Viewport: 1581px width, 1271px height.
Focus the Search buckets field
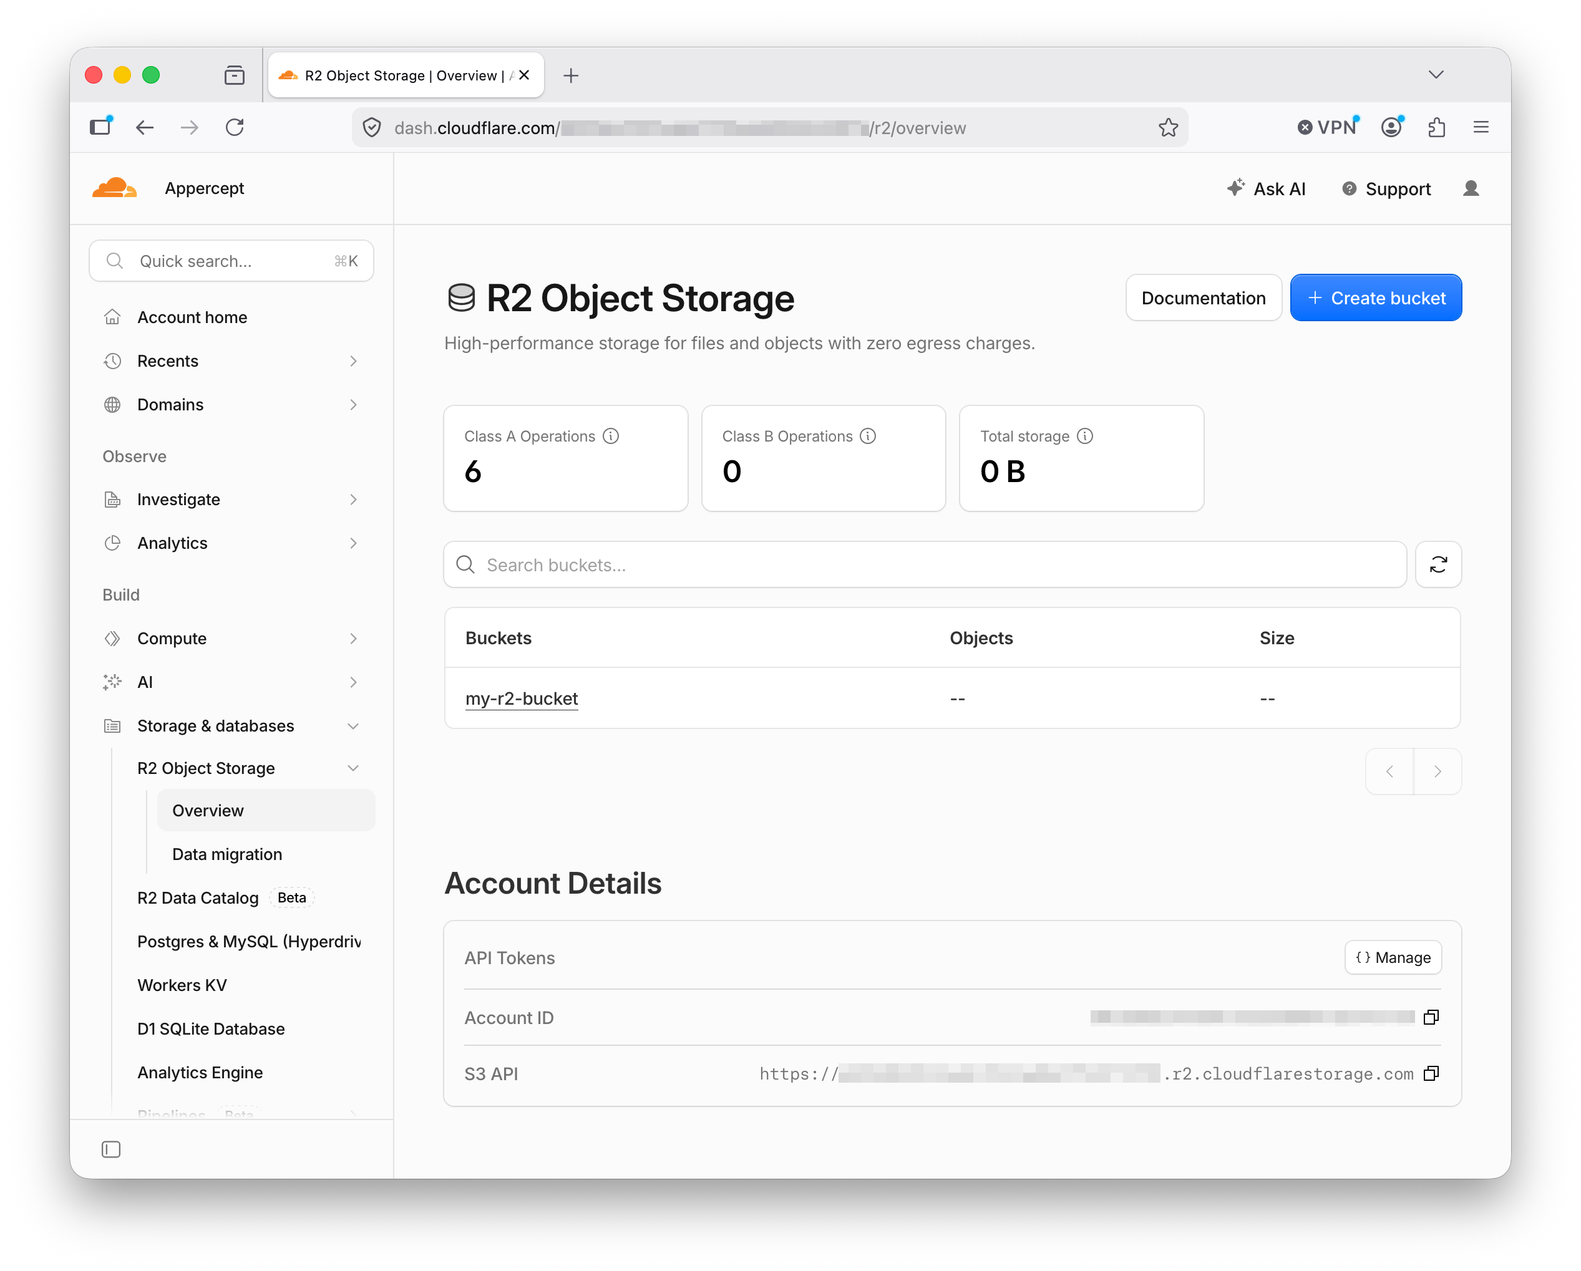click(x=925, y=564)
